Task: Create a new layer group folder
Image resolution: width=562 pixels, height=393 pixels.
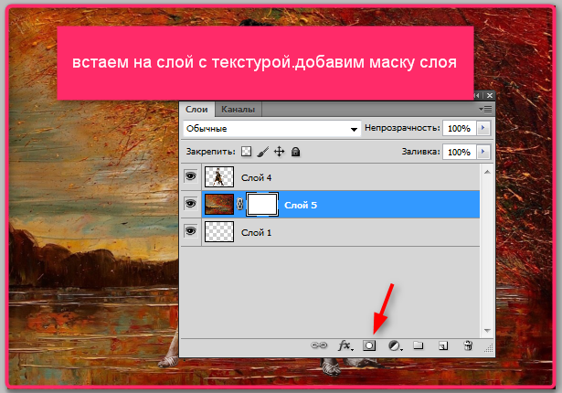Action: [419, 345]
